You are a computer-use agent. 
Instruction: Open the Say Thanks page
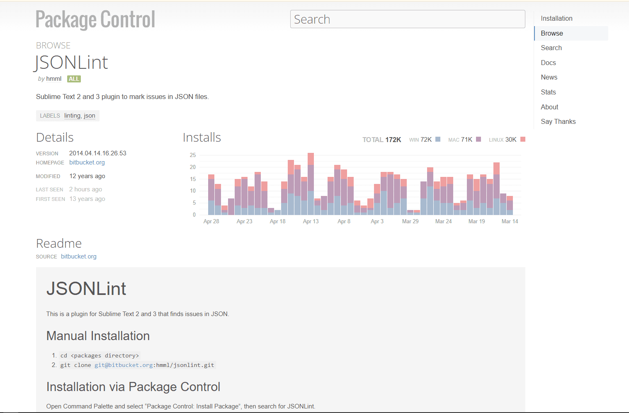click(x=558, y=121)
